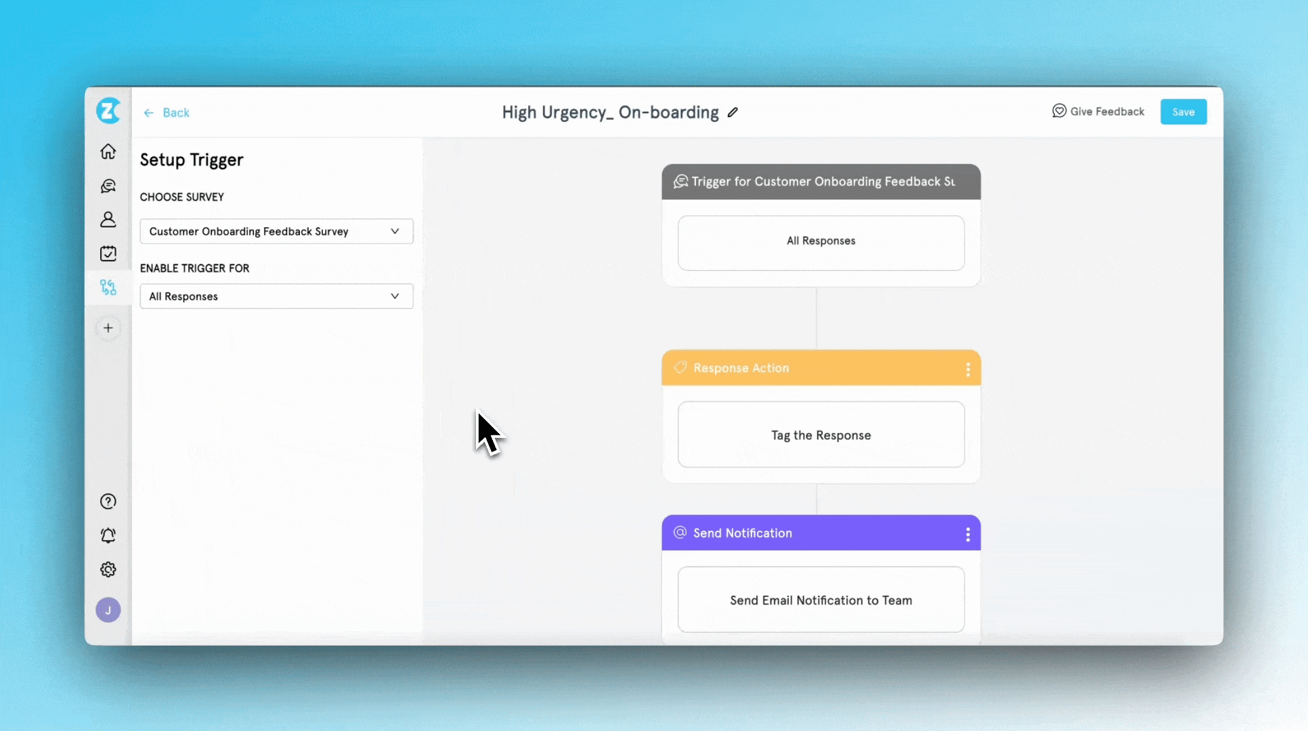Click Add new item plus icon

point(108,328)
